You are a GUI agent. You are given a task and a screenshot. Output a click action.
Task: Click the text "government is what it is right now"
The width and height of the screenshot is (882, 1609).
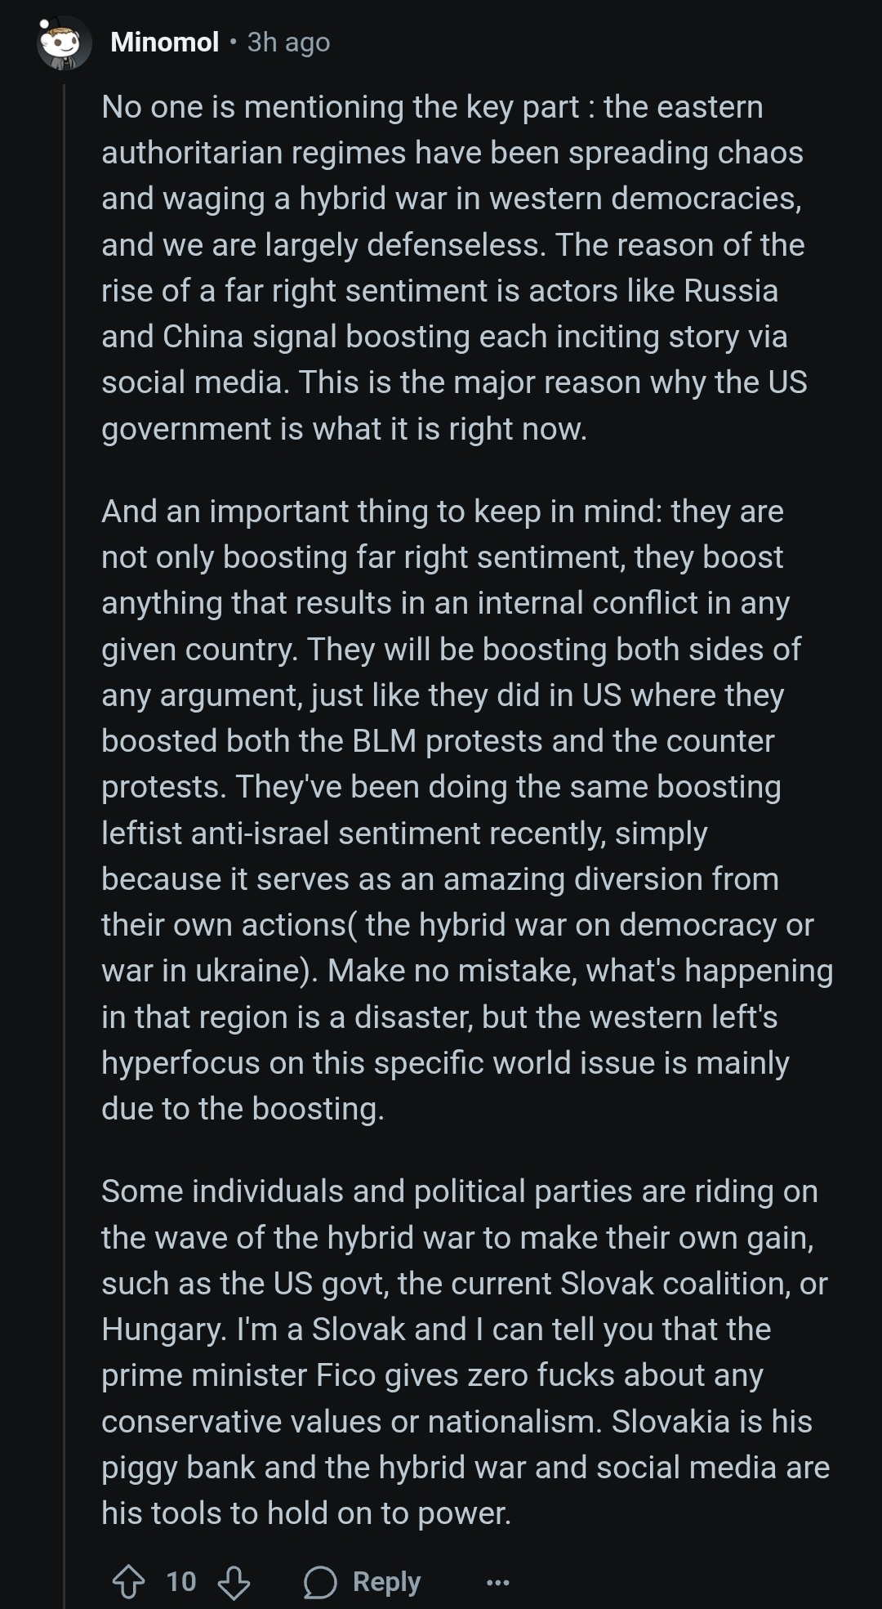coord(344,428)
